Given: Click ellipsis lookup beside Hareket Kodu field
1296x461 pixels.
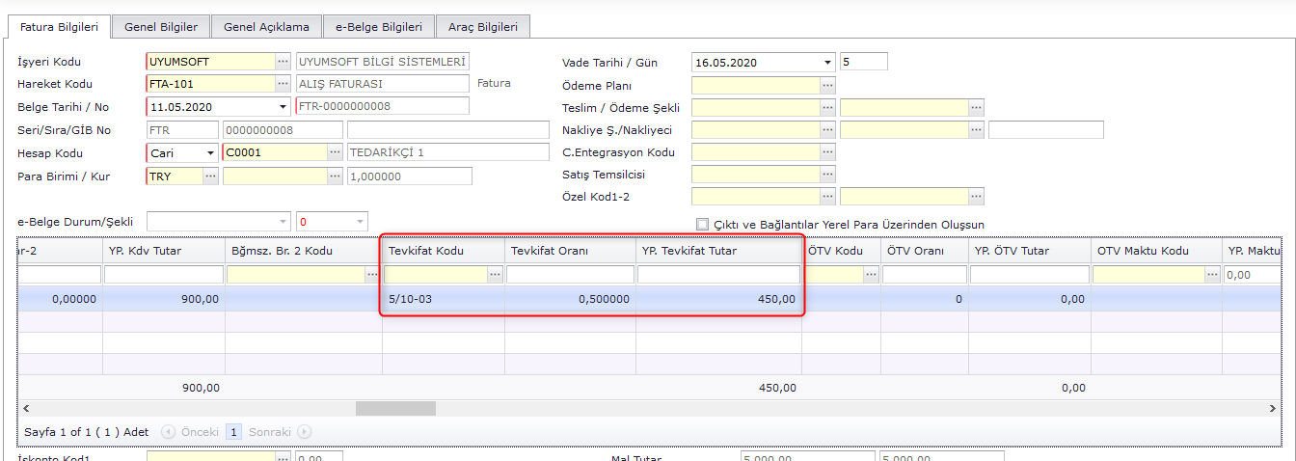Looking at the screenshot, I should point(282,84).
